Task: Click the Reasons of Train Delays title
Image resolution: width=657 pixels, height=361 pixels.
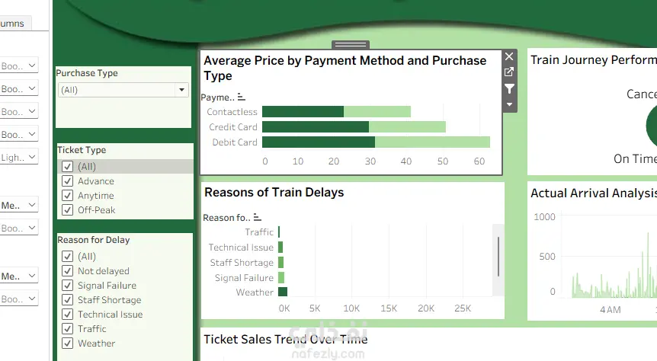Action: click(274, 193)
